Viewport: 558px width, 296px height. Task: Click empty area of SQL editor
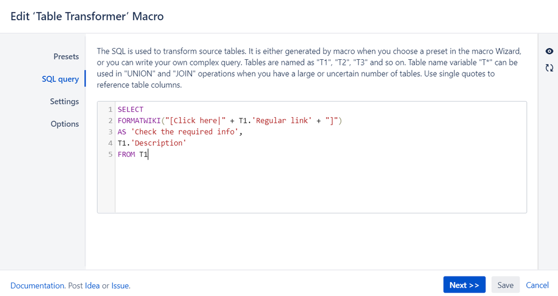(320, 185)
